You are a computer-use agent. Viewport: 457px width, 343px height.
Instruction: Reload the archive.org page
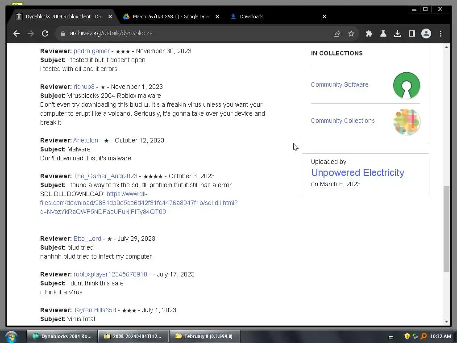pos(45,33)
